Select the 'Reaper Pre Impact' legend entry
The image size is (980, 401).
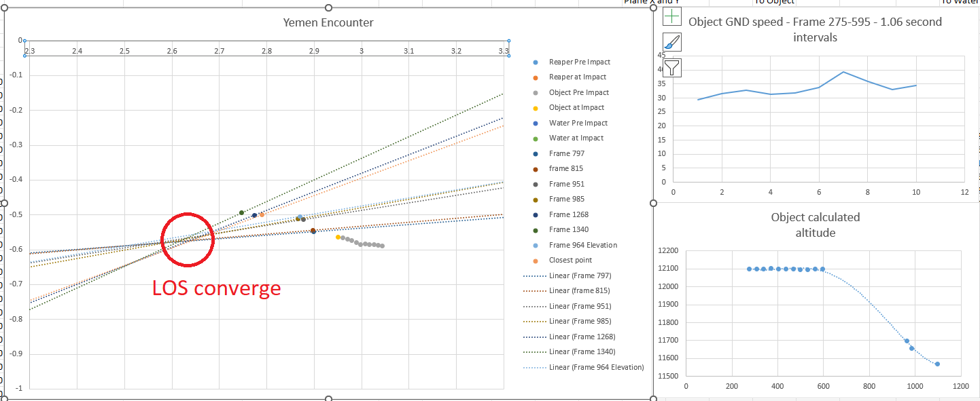click(579, 62)
